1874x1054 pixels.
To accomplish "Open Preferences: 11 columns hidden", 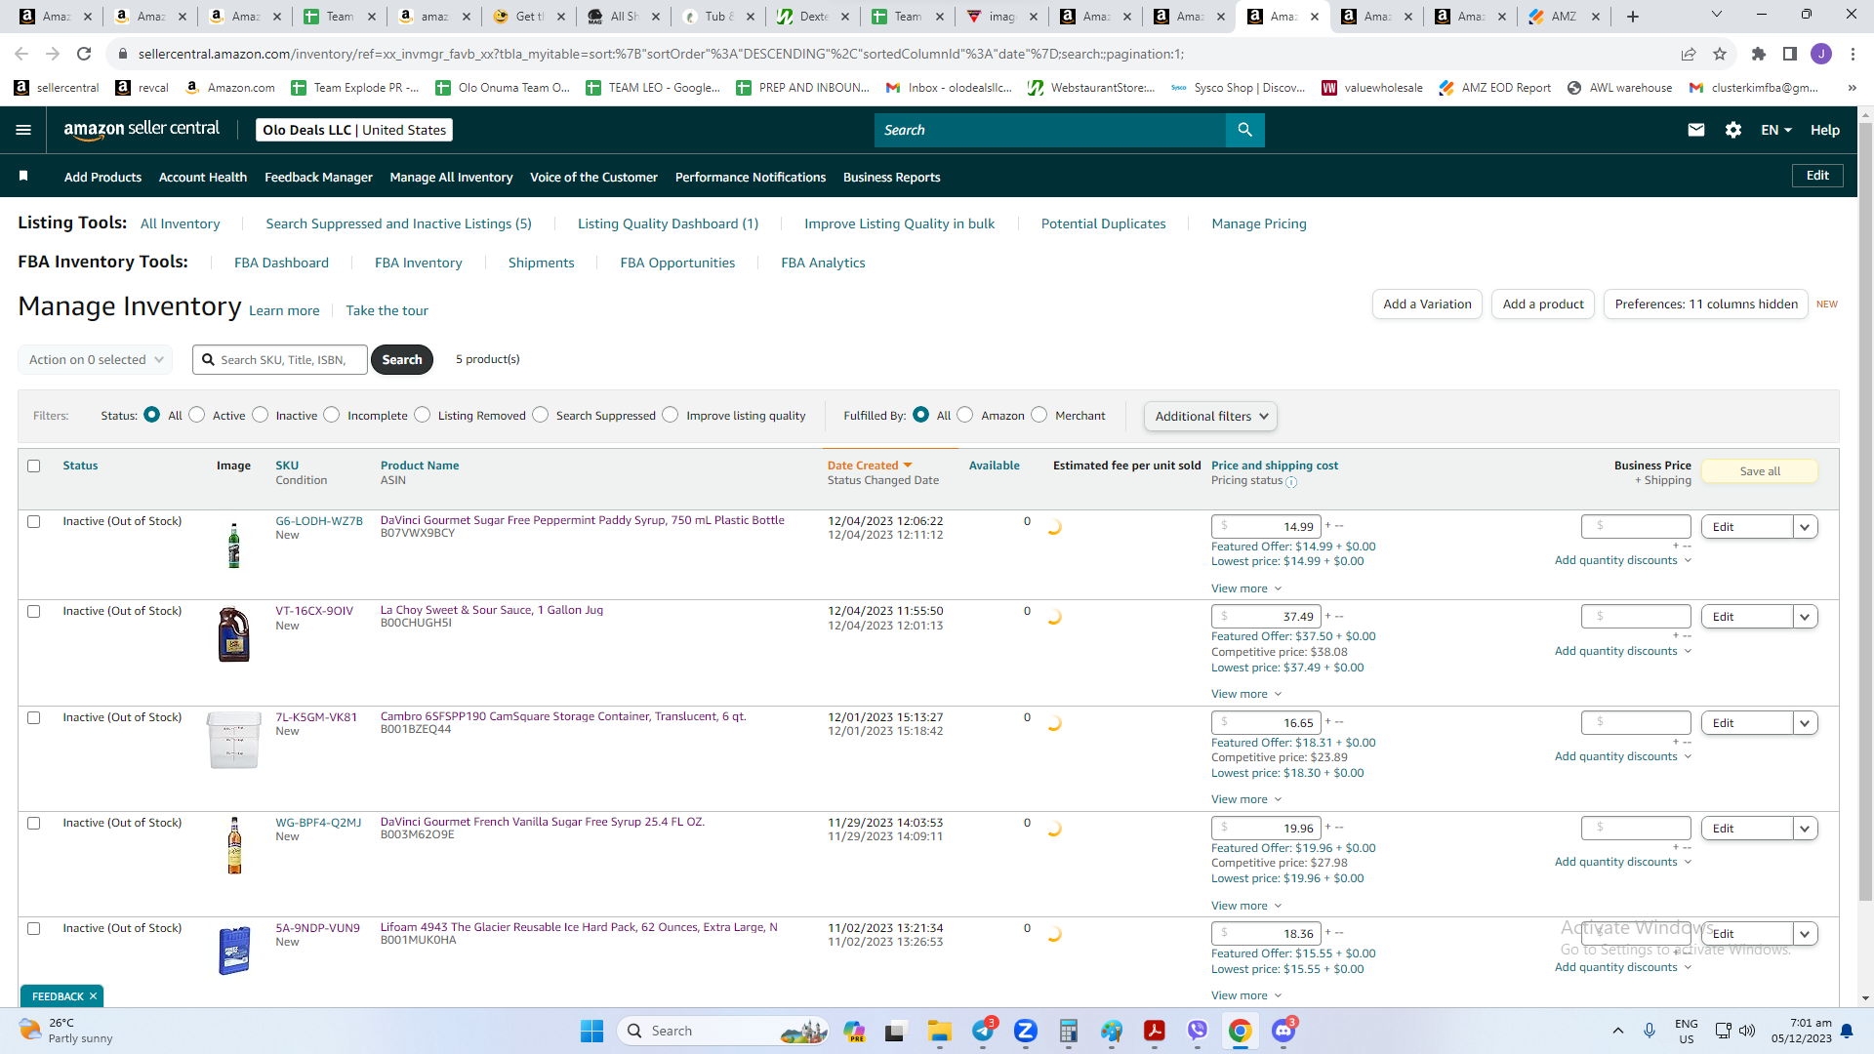I will [1706, 304].
